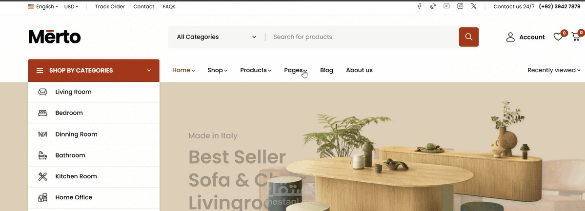Expand the USD currency dropdown
Image resolution: width=585 pixels, height=211 pixels.
point(71,6)
